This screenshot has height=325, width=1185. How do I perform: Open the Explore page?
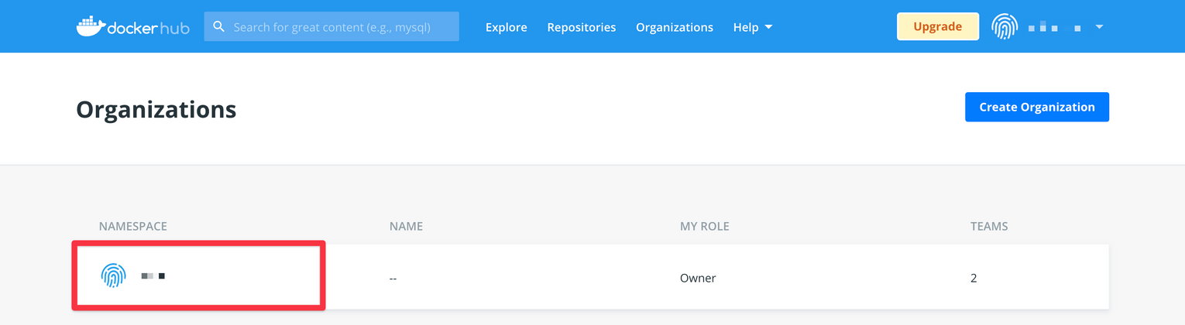click(x=506, y=27)
